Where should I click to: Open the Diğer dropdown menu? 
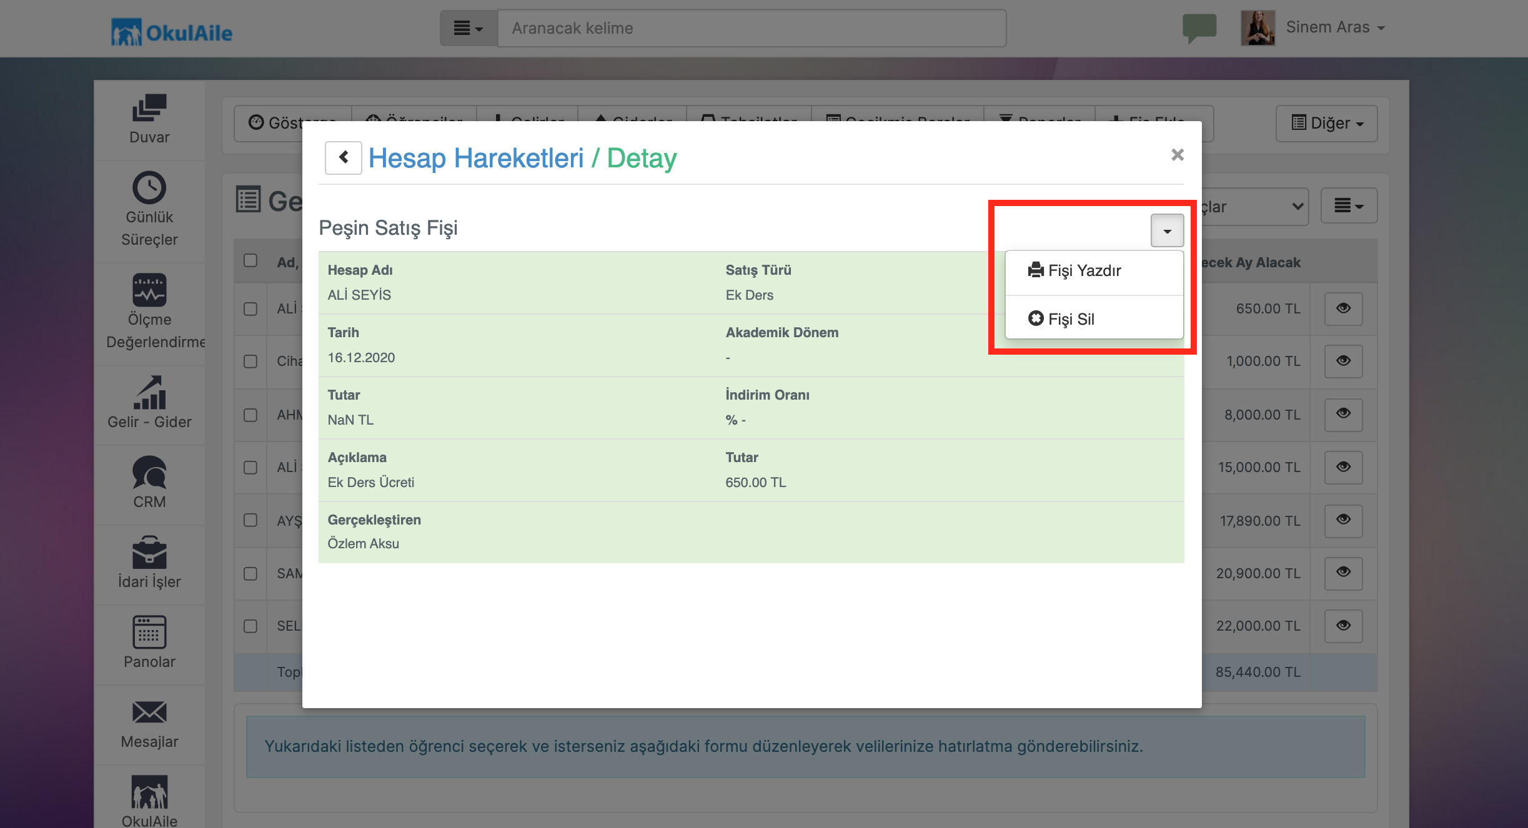(1327, 123)
